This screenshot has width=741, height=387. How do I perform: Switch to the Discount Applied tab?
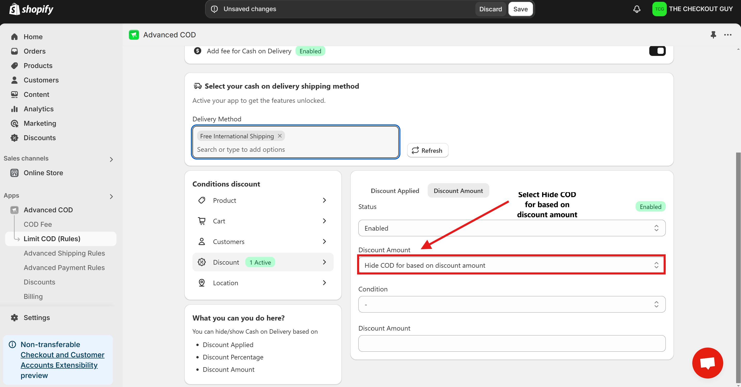point(395,191)
